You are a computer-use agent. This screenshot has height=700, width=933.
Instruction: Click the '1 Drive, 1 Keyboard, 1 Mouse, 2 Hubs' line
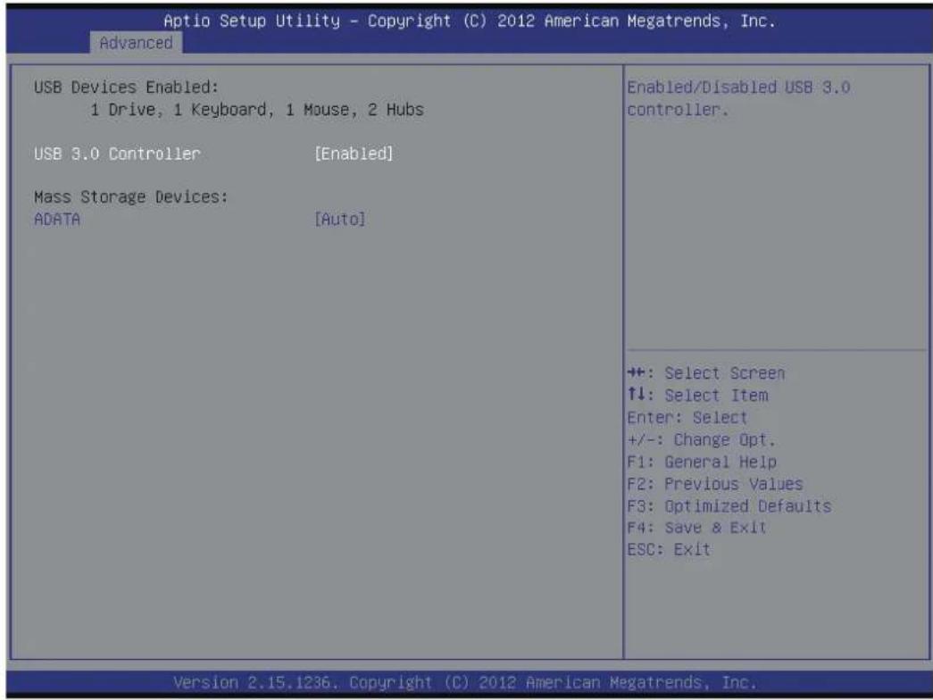click(x=257, y=110)
